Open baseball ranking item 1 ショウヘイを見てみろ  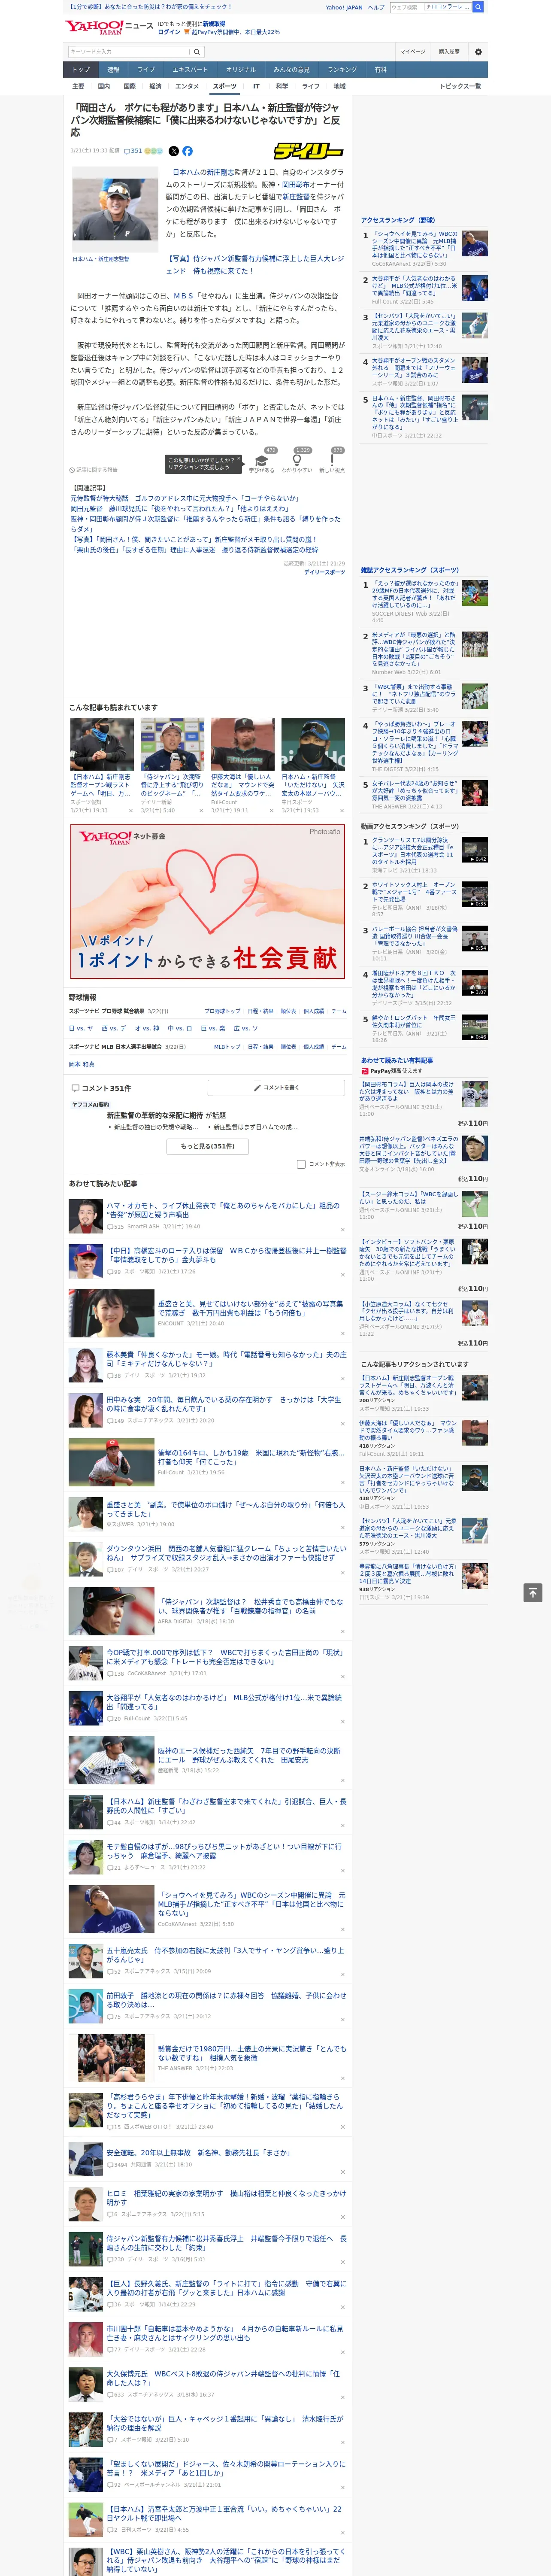click(x=415, y=246)
